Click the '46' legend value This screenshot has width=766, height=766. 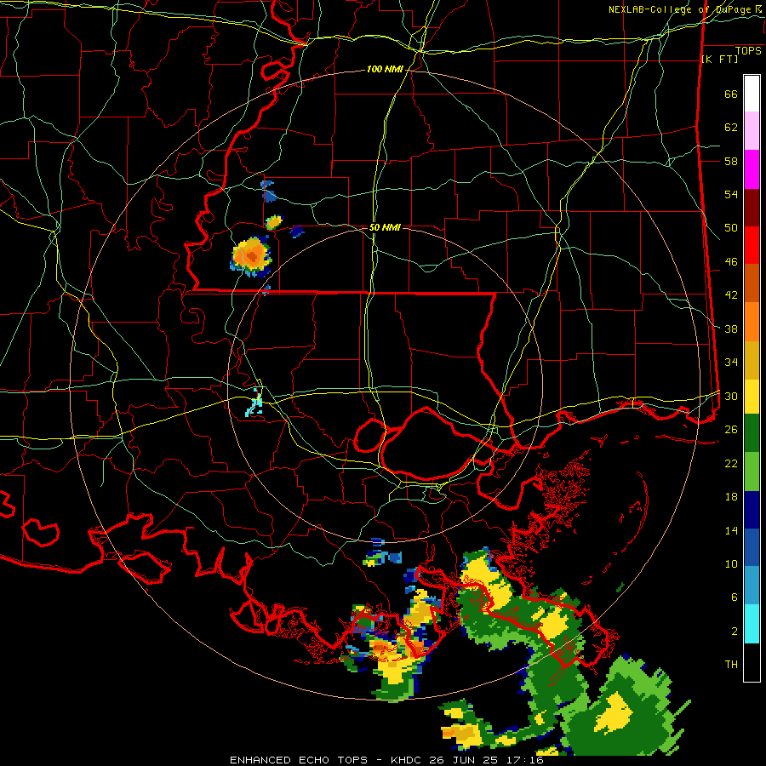click(x=731, y=262)
